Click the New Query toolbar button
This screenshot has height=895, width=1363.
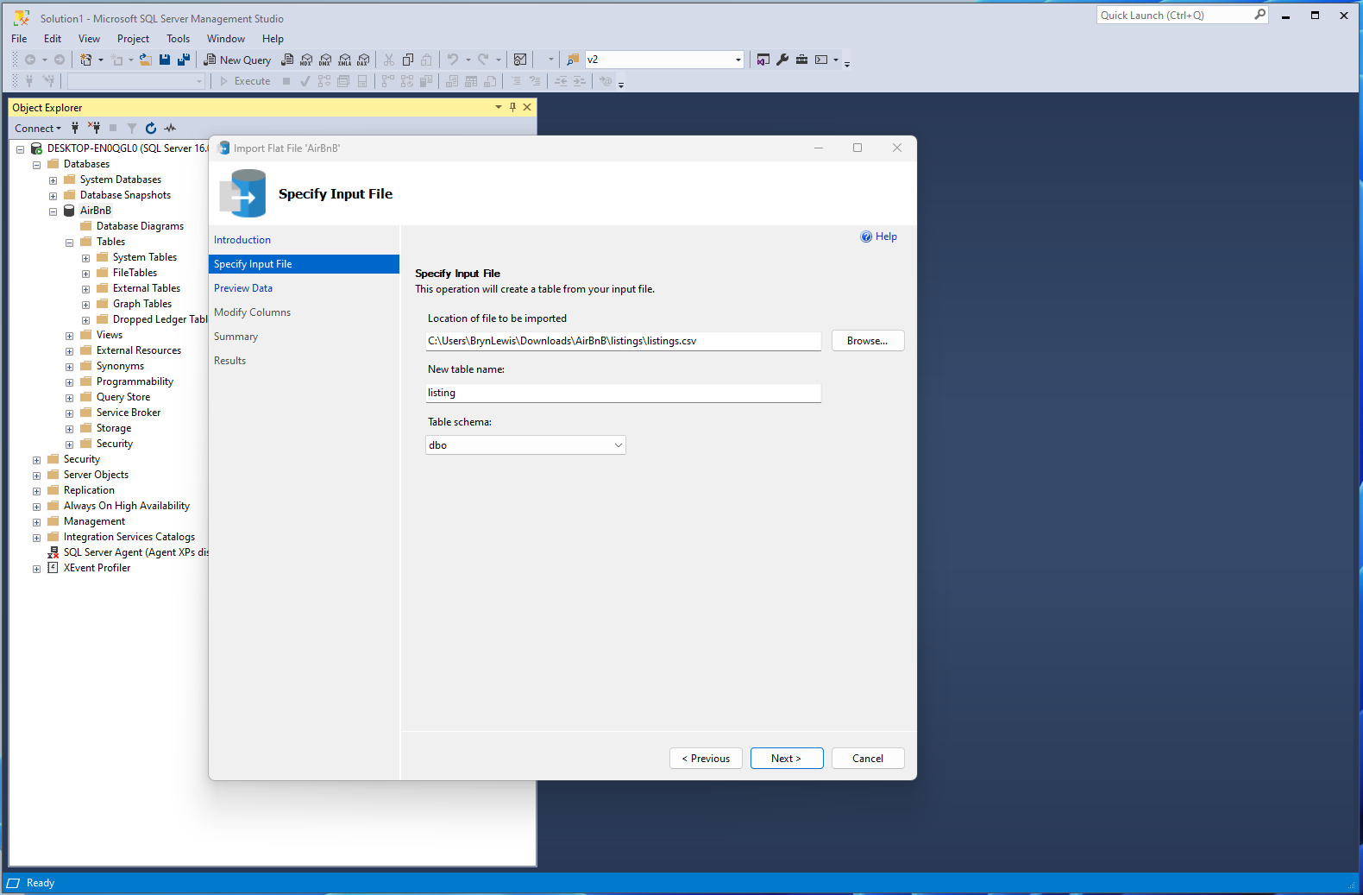click(237, 60)
